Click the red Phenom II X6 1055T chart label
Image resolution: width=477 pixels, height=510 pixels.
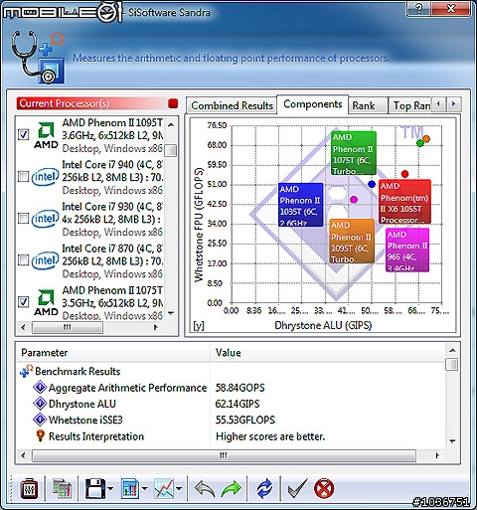404,202
